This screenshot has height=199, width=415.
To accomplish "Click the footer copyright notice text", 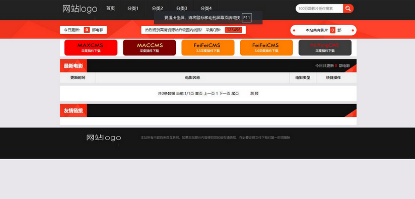I will (215, 138).
